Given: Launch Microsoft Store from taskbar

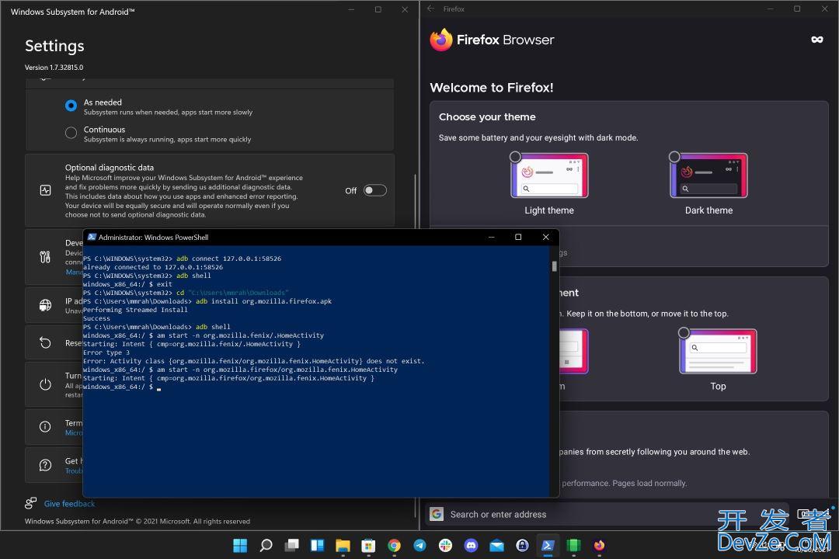Looking at the screenshot, I should pyautogui.click(x=369, y=545).
